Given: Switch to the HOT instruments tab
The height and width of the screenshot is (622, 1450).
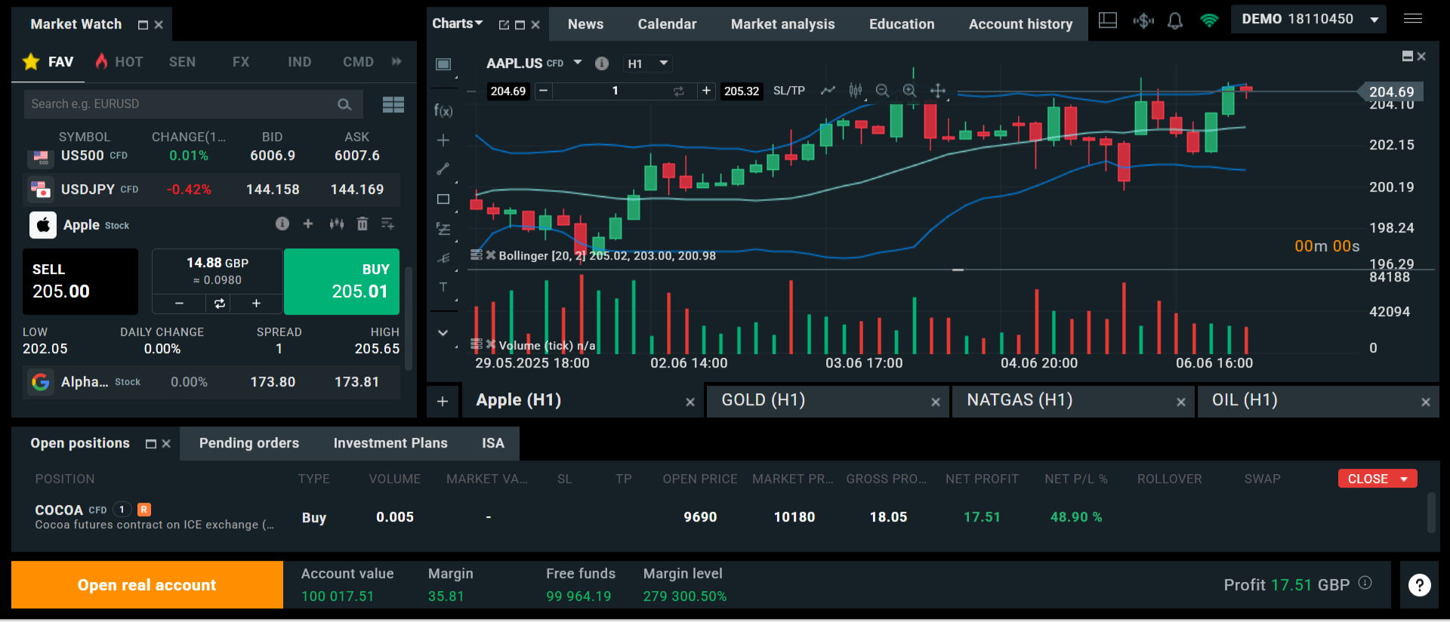Looking at the screenshot, I should [119, 62].
